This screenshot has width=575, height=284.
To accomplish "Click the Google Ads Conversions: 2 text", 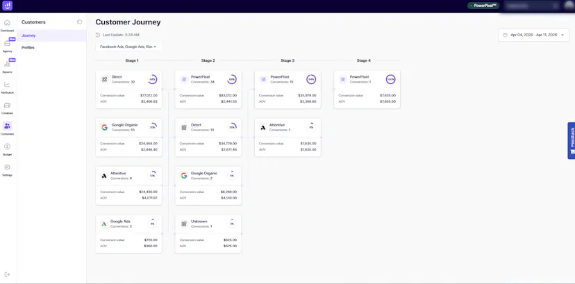I will coord(121,226).
